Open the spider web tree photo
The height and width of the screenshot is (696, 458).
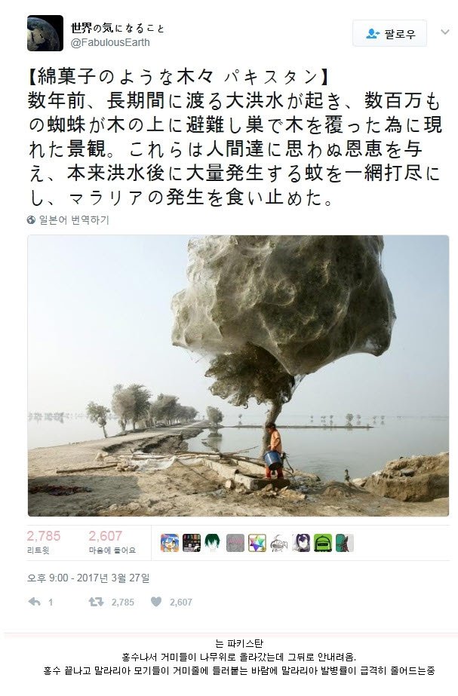point(238,376)
